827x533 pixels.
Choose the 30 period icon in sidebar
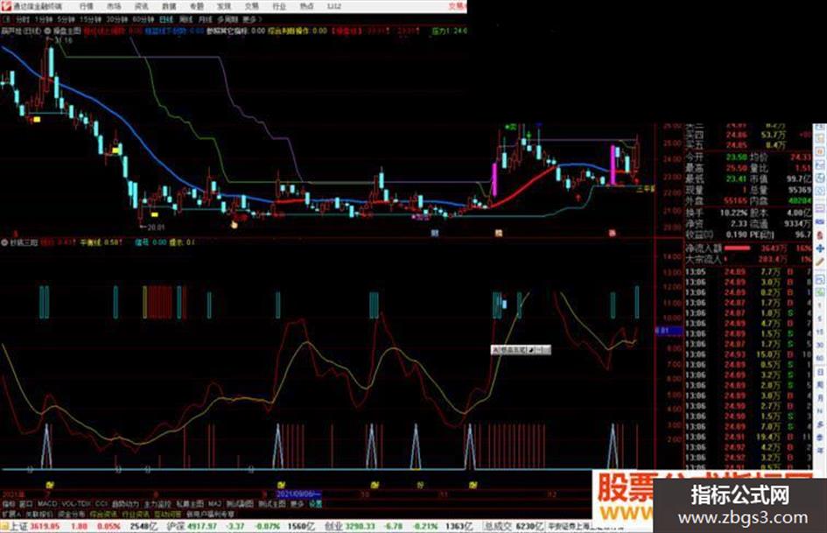(x=820, y=345)
